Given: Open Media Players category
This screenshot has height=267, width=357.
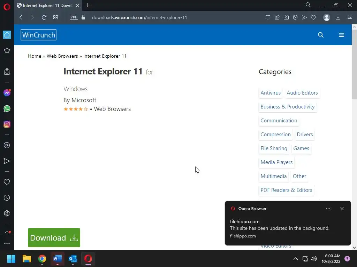Looking at the screenshot, I should tap(276, 162).
